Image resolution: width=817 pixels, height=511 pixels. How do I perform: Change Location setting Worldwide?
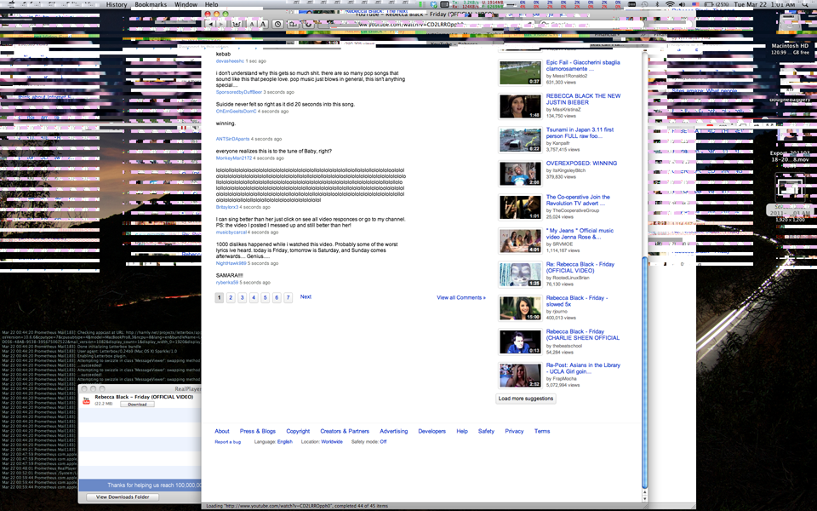[x=332, y=442]
